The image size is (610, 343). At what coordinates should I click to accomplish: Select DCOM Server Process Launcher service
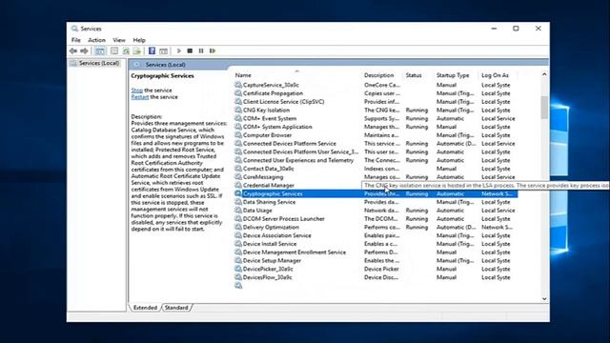tap(376, 218)
